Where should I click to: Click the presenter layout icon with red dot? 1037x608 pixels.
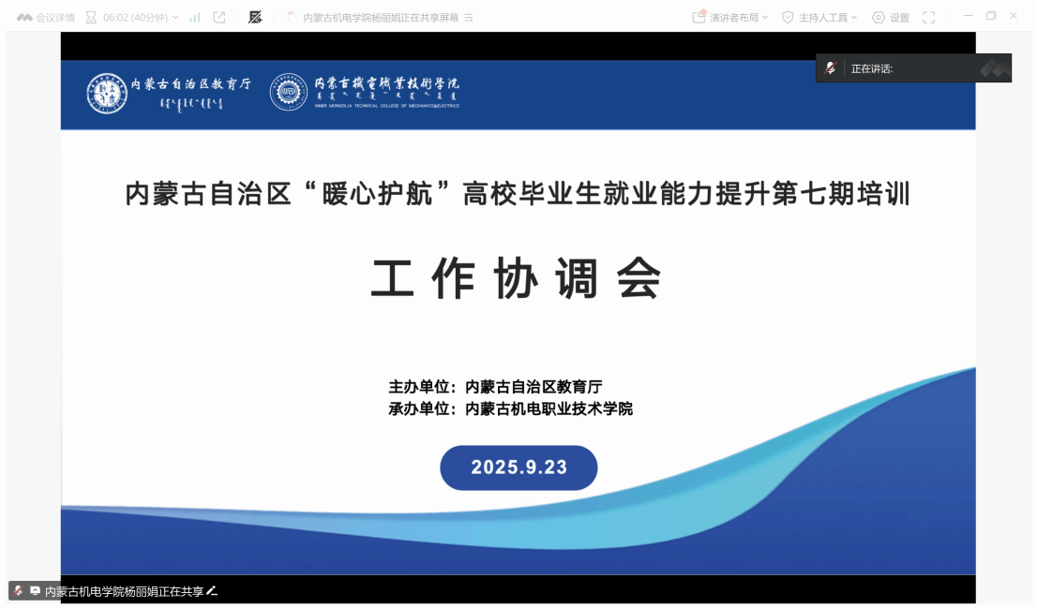click(x=699, y=17)
